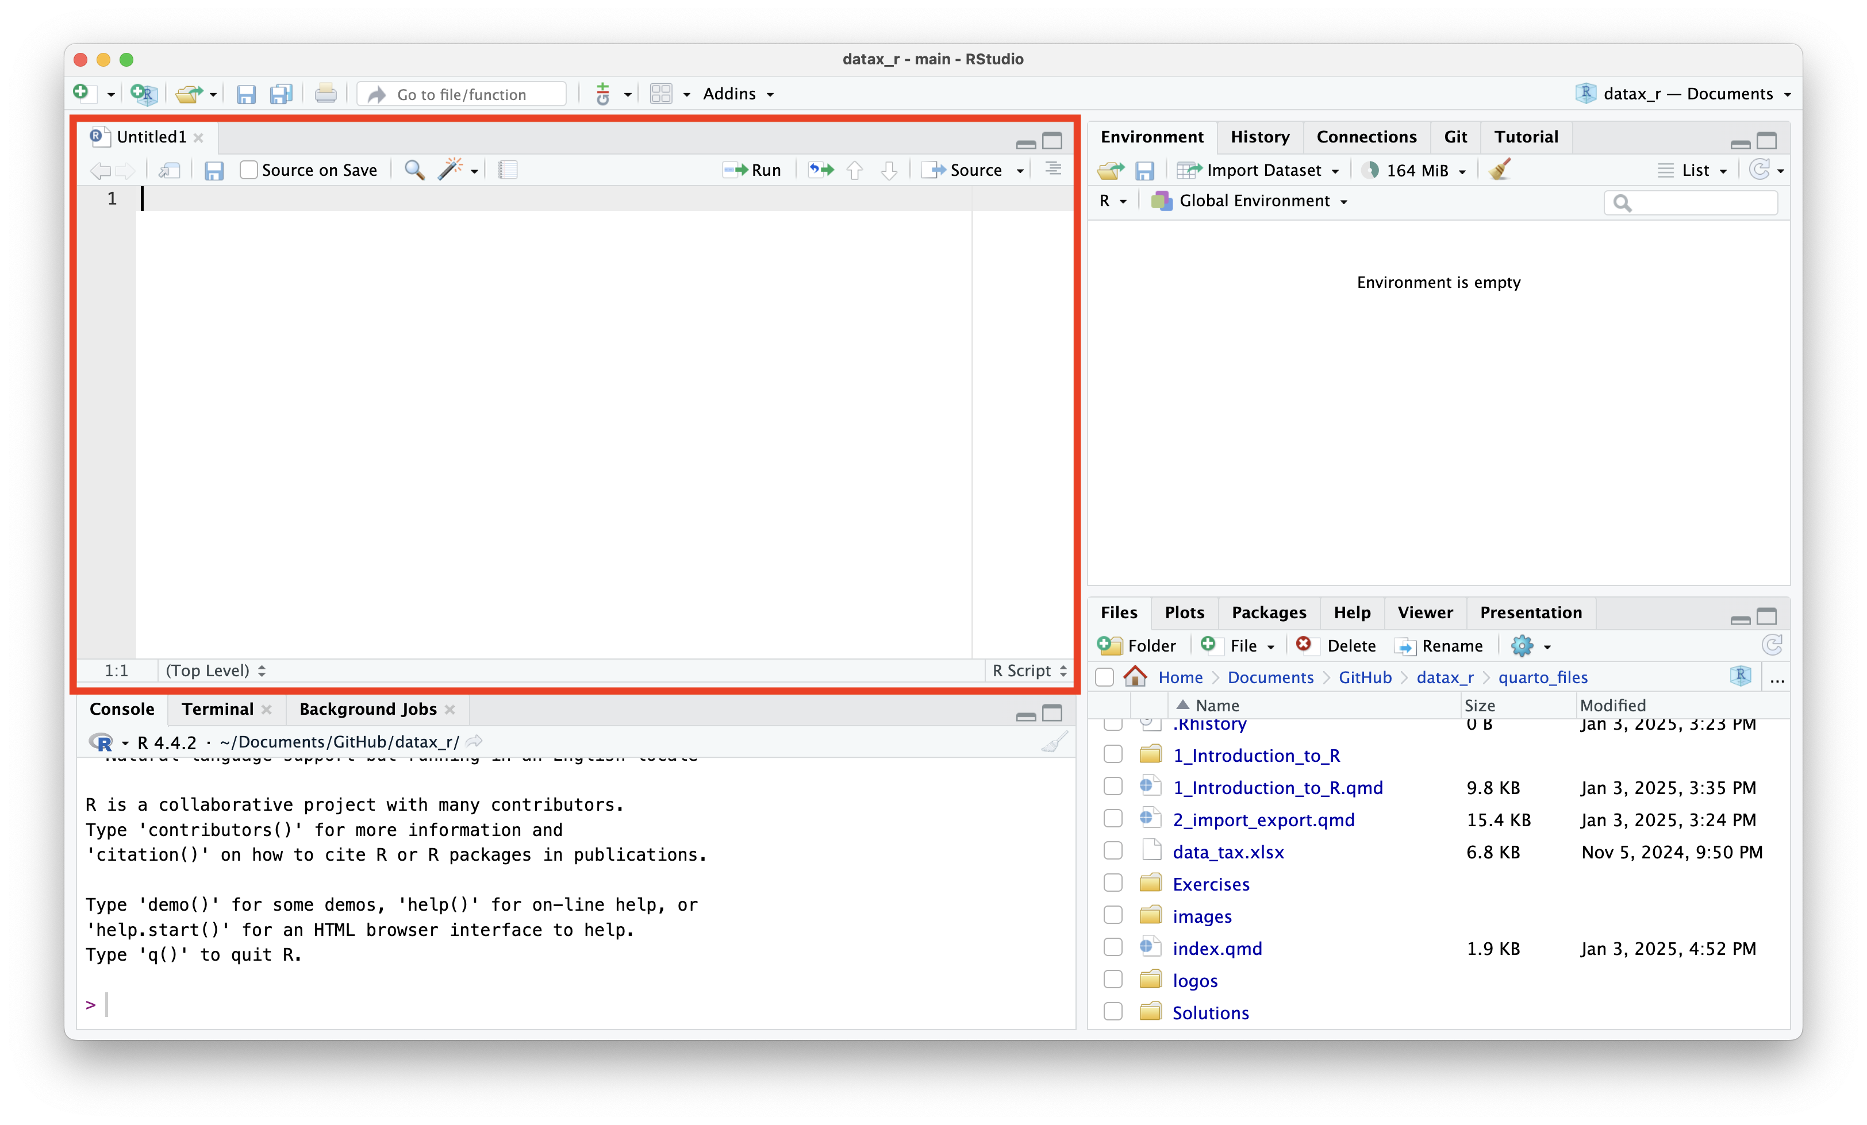The height and width of the screenshot is (1125, 1867).
Task: Click the Re-run previous code region icon
Action: tap(820, 169)
